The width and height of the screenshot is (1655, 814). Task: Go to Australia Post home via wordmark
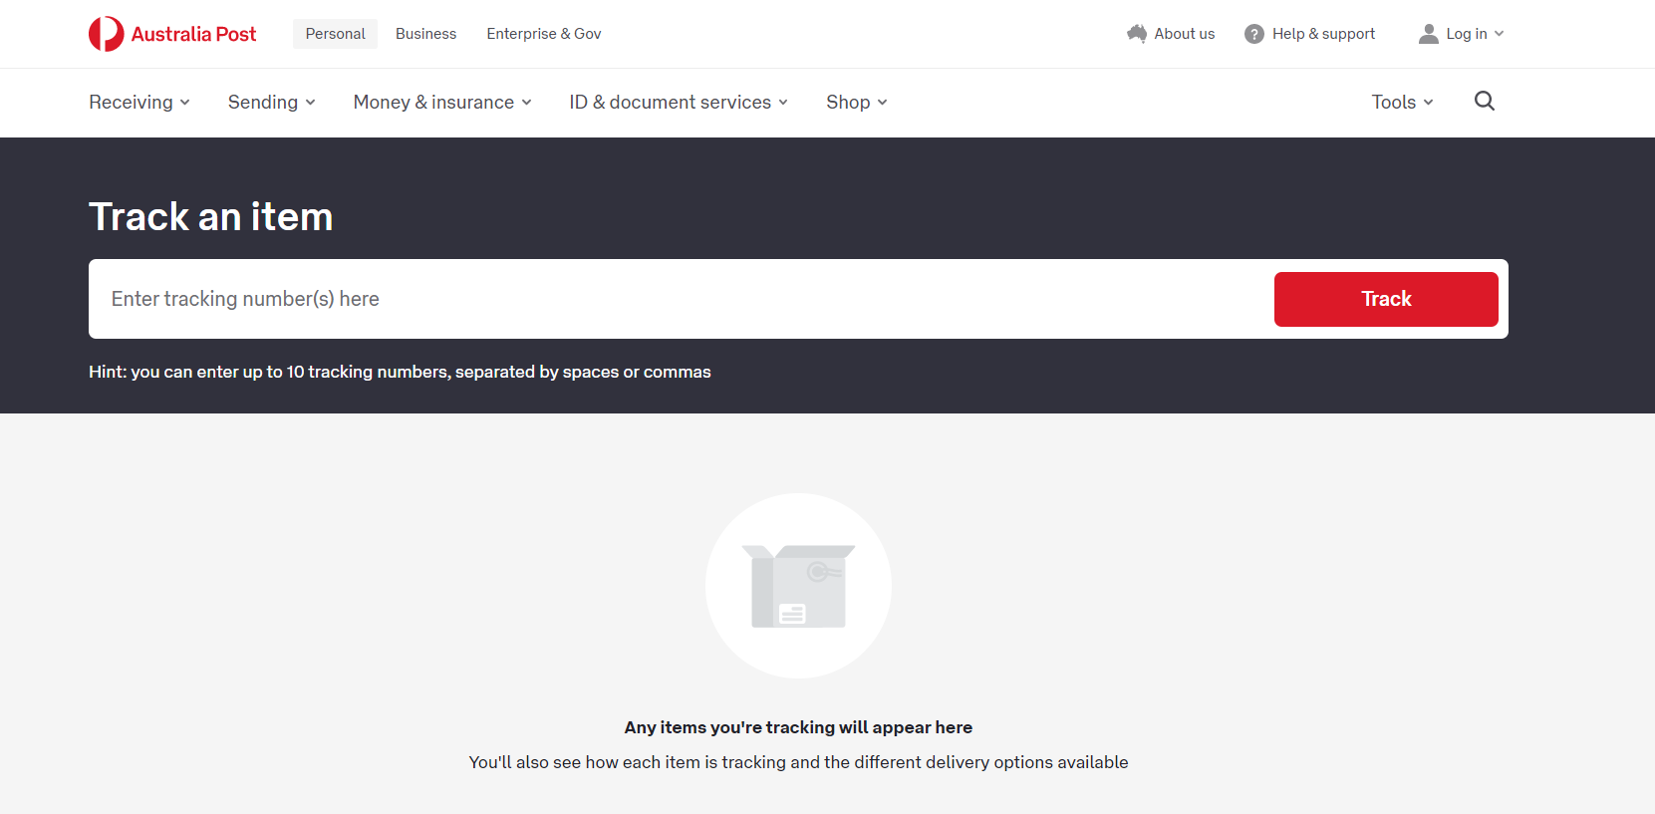coord(194,34)
